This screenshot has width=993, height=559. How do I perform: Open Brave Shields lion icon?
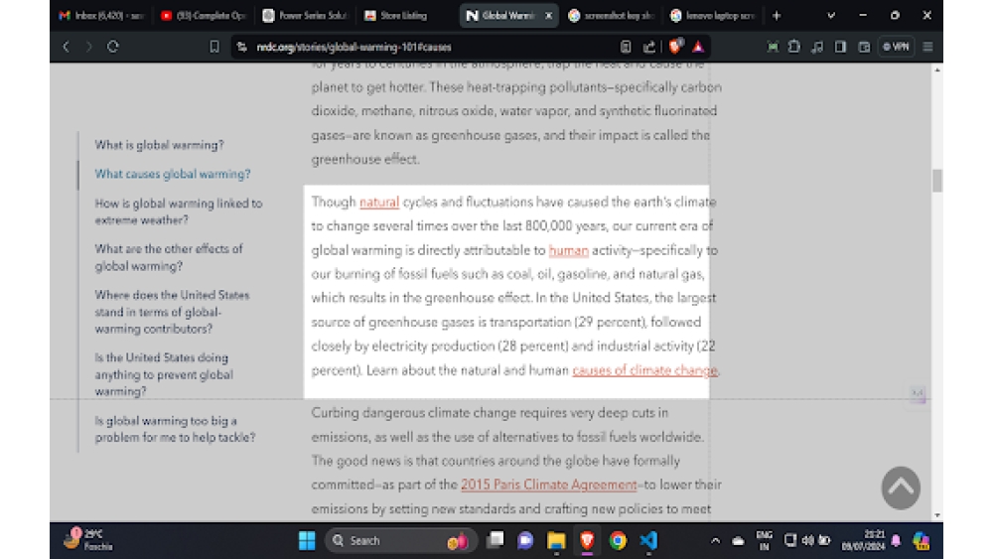coord(675,47)
